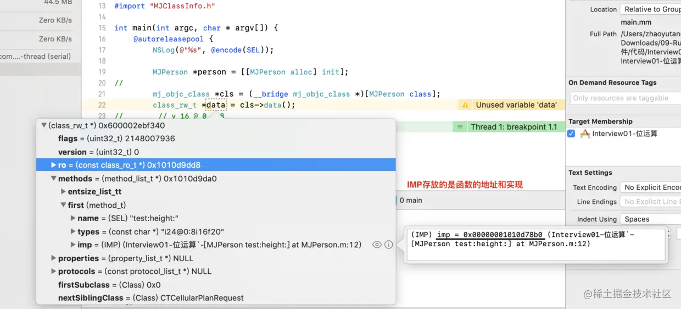Click the On Demand Resource Tags input field

point(625,98)
